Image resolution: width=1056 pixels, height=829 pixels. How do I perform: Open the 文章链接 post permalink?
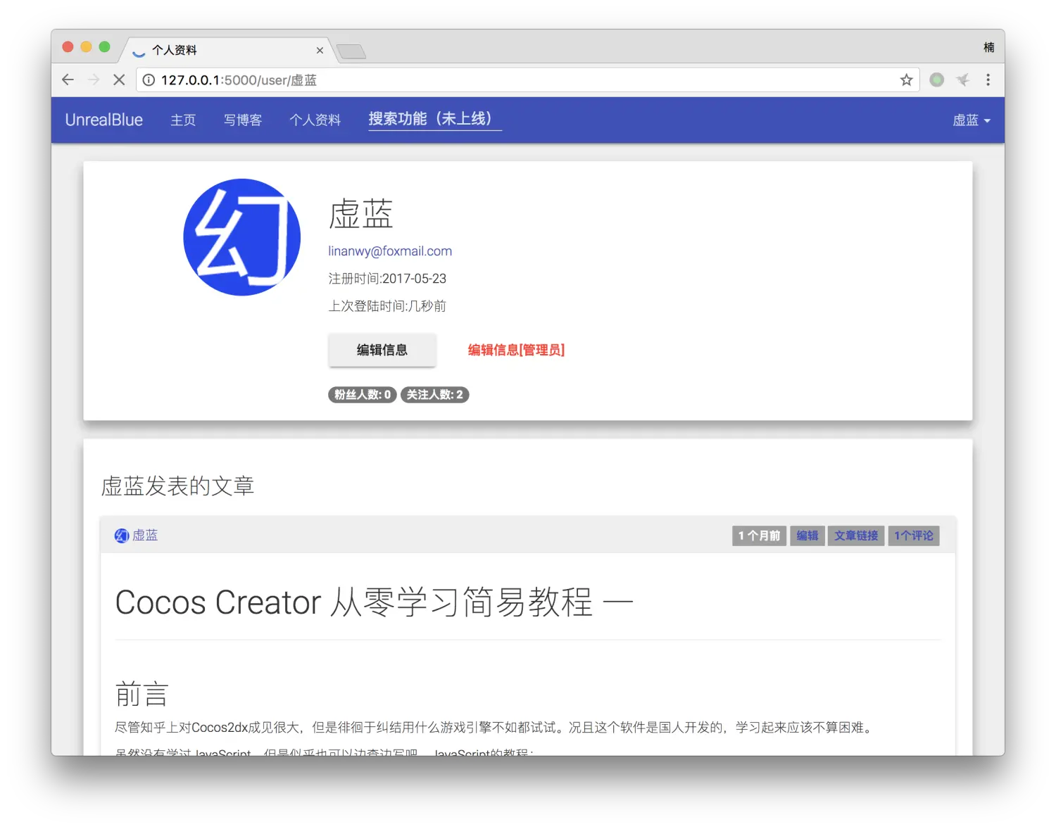[x=856, y=536]
